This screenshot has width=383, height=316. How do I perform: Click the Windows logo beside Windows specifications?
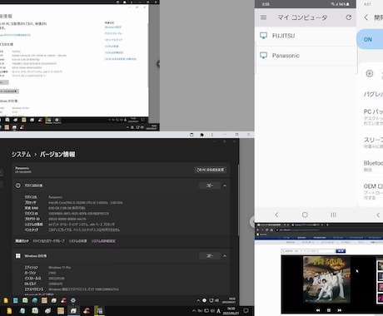tap(18, 256)
